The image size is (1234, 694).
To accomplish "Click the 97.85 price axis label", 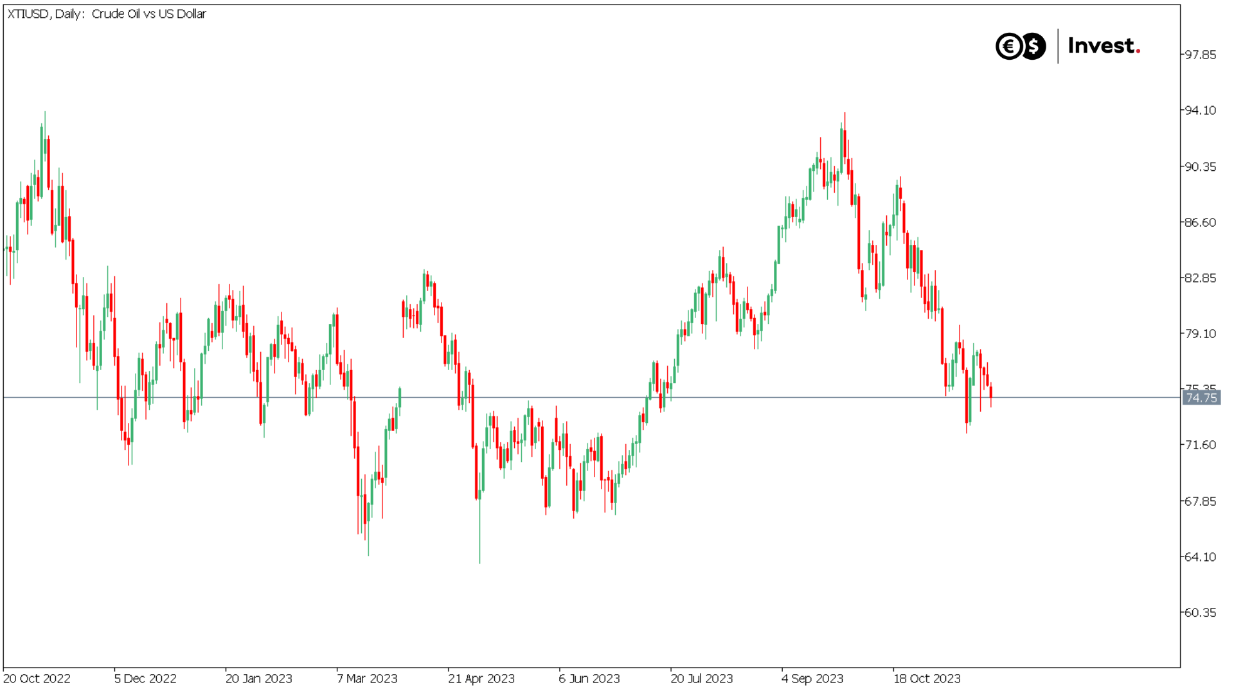I will tap(1201, 55).
